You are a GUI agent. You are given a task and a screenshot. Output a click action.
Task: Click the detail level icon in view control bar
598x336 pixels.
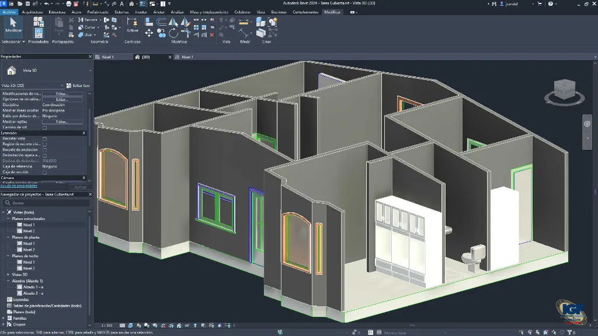tap(122, 325)
